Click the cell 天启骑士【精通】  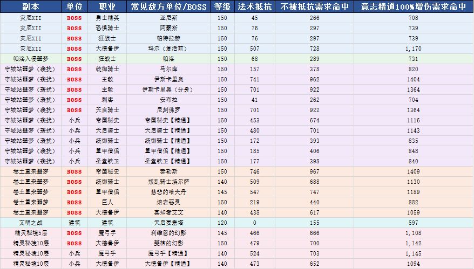point(168,130)
